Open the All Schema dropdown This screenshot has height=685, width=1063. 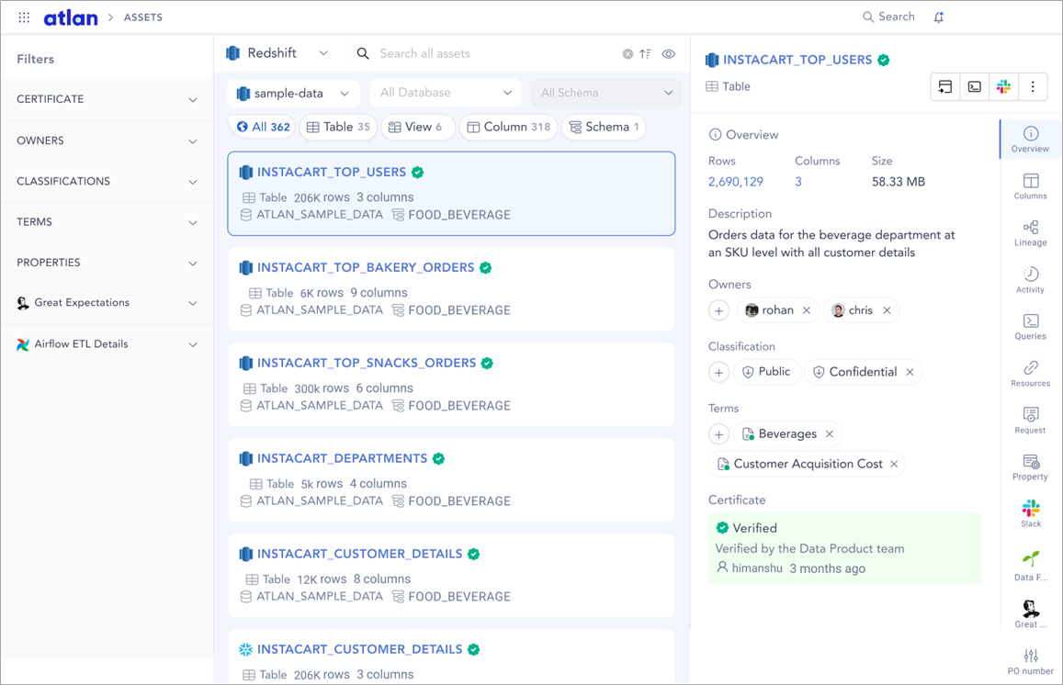click(x=606, y=93)
